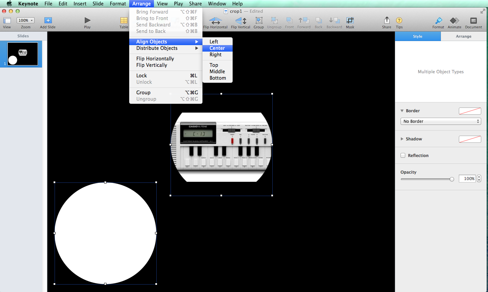Click the Play presentation button
The image size is (488, 292).
click(87, 21)
